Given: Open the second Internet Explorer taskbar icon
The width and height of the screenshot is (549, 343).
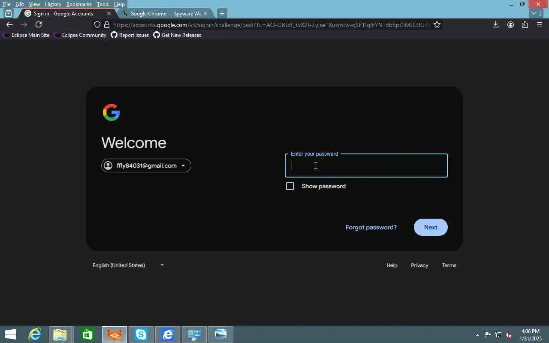Looking at the screenshot, I should click(167, 334).
